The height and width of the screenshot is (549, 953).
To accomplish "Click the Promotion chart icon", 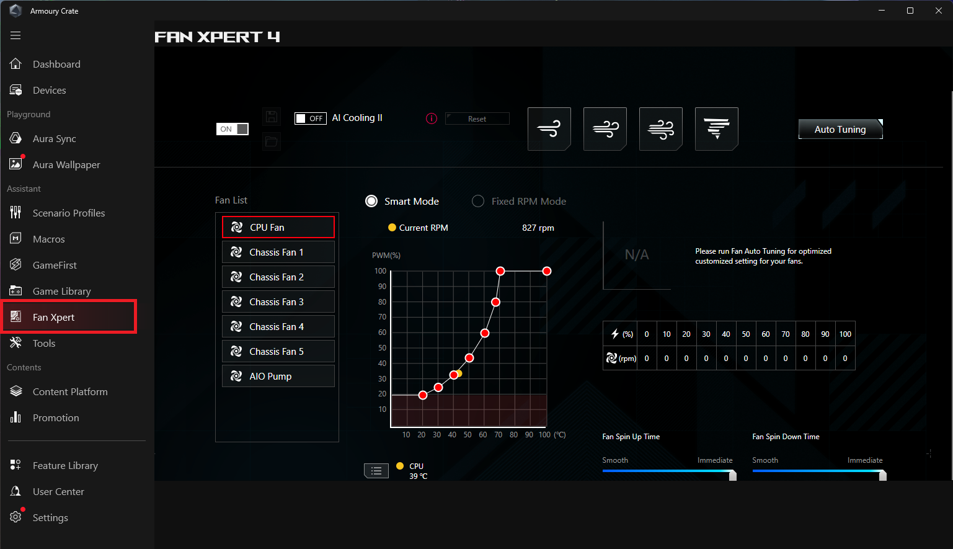I will tap(16, 417).
